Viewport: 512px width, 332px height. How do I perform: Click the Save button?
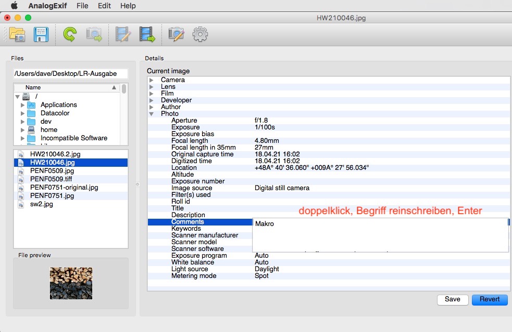tap(453, 299)
